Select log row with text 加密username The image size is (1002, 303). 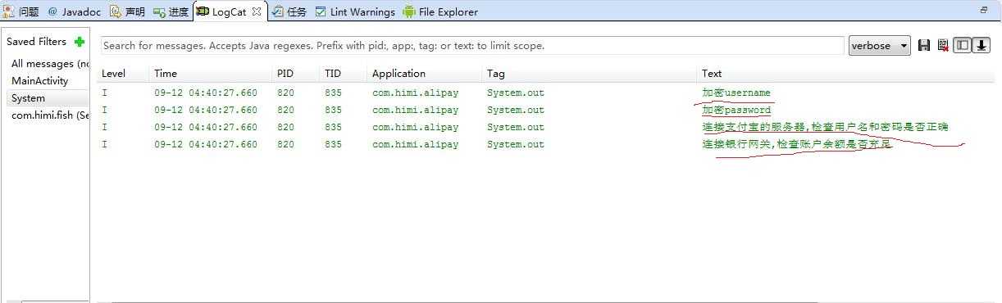545,93
